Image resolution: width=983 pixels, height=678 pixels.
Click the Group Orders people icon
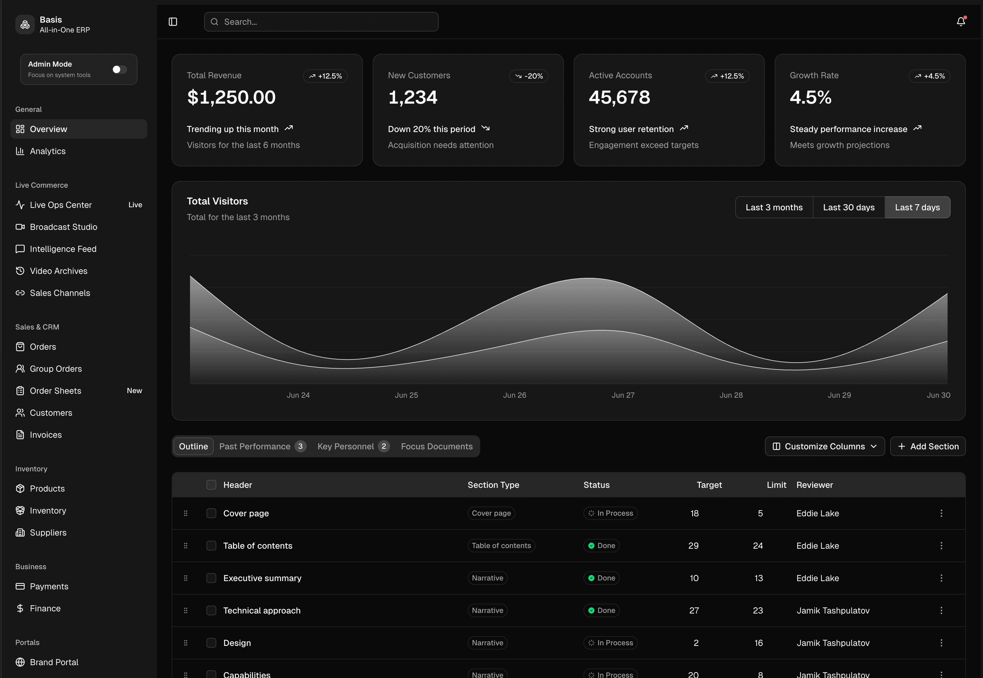coord(20,369)
